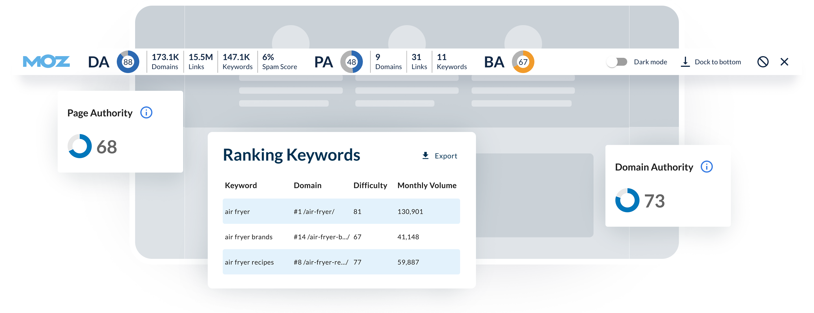Toggle the Dark mode switch

(x=617, y=62)
